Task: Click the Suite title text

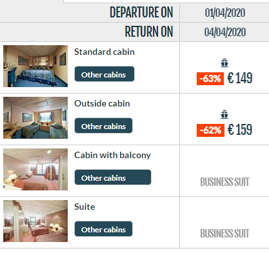Action: [x=85, y=207]
